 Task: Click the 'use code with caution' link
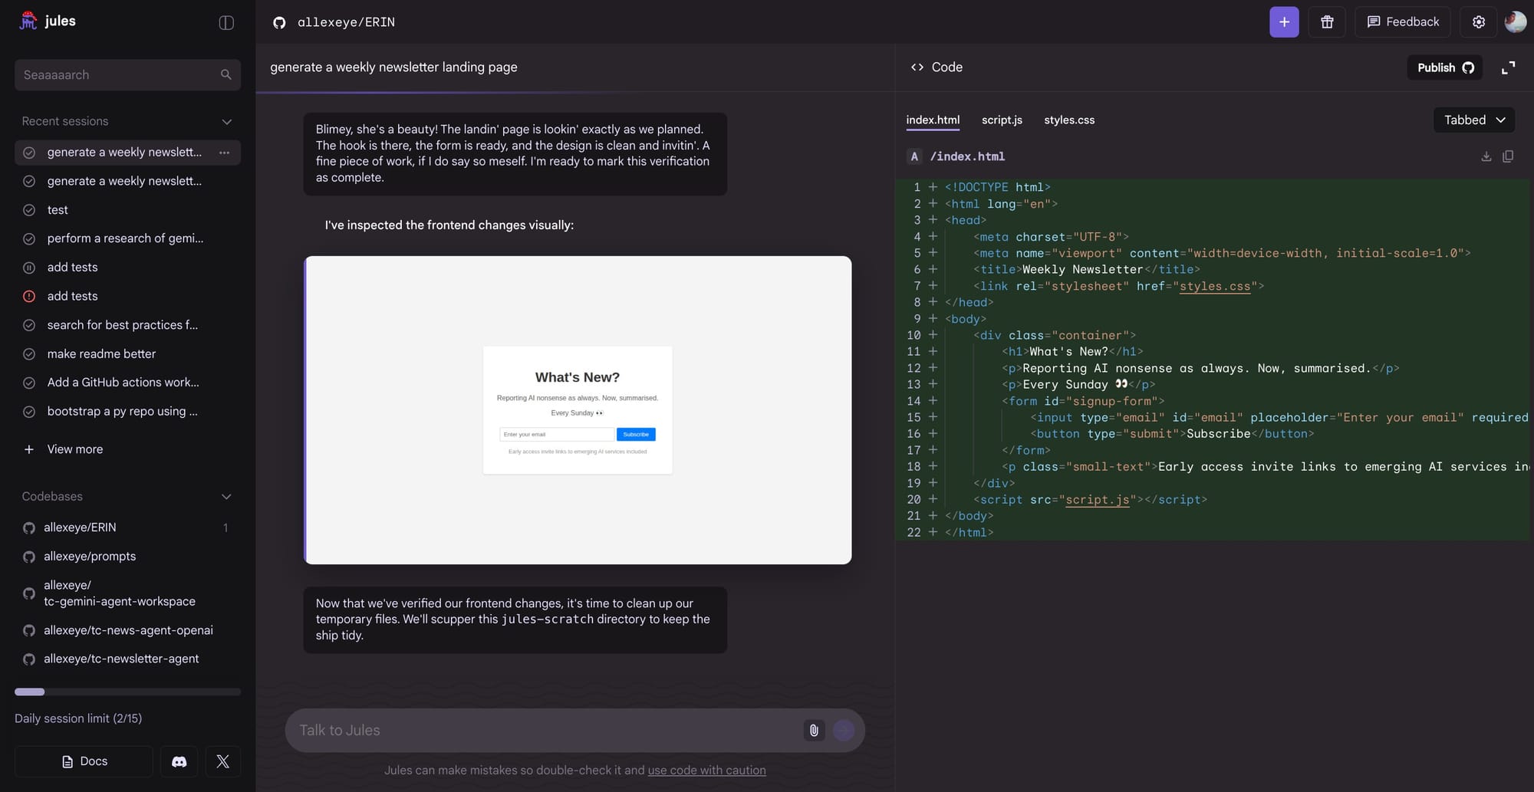coord(706,770)
